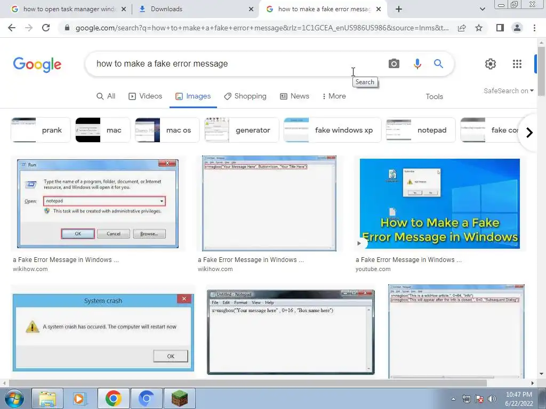Open the Action Center flag icon
The width and height of the screenshot is (546, 409).
pos(479,399)
